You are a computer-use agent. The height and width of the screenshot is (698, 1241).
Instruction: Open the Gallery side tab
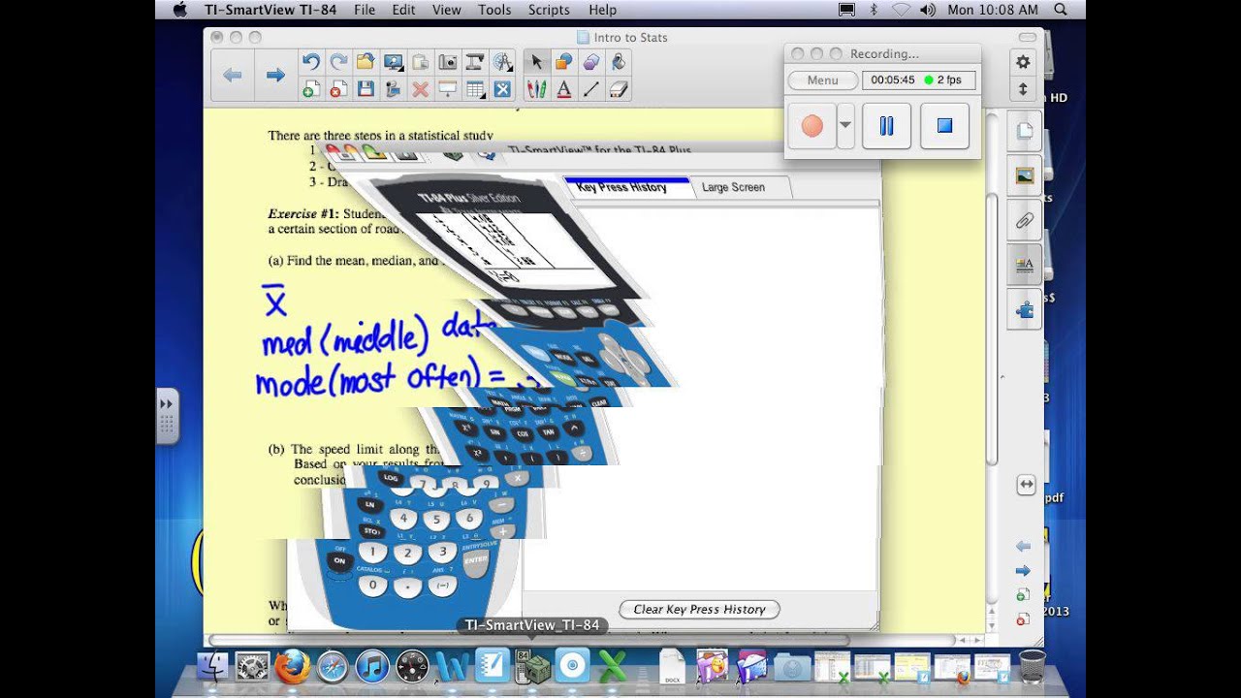pyautogui.click(x=1024, y=175)
